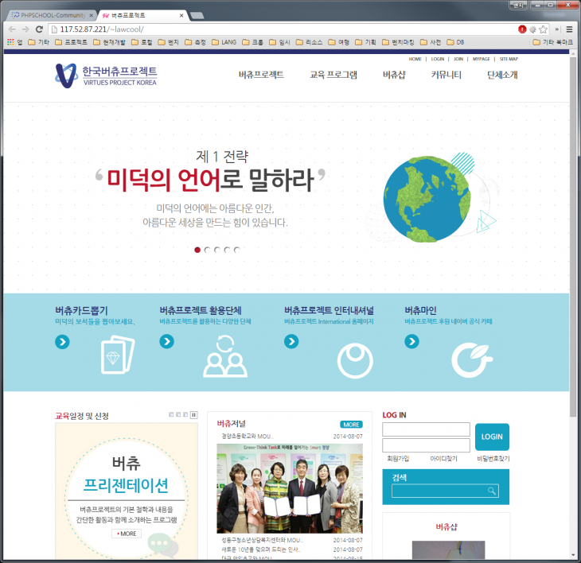Select the fifth slide indicator dot

tap(237, 250)
